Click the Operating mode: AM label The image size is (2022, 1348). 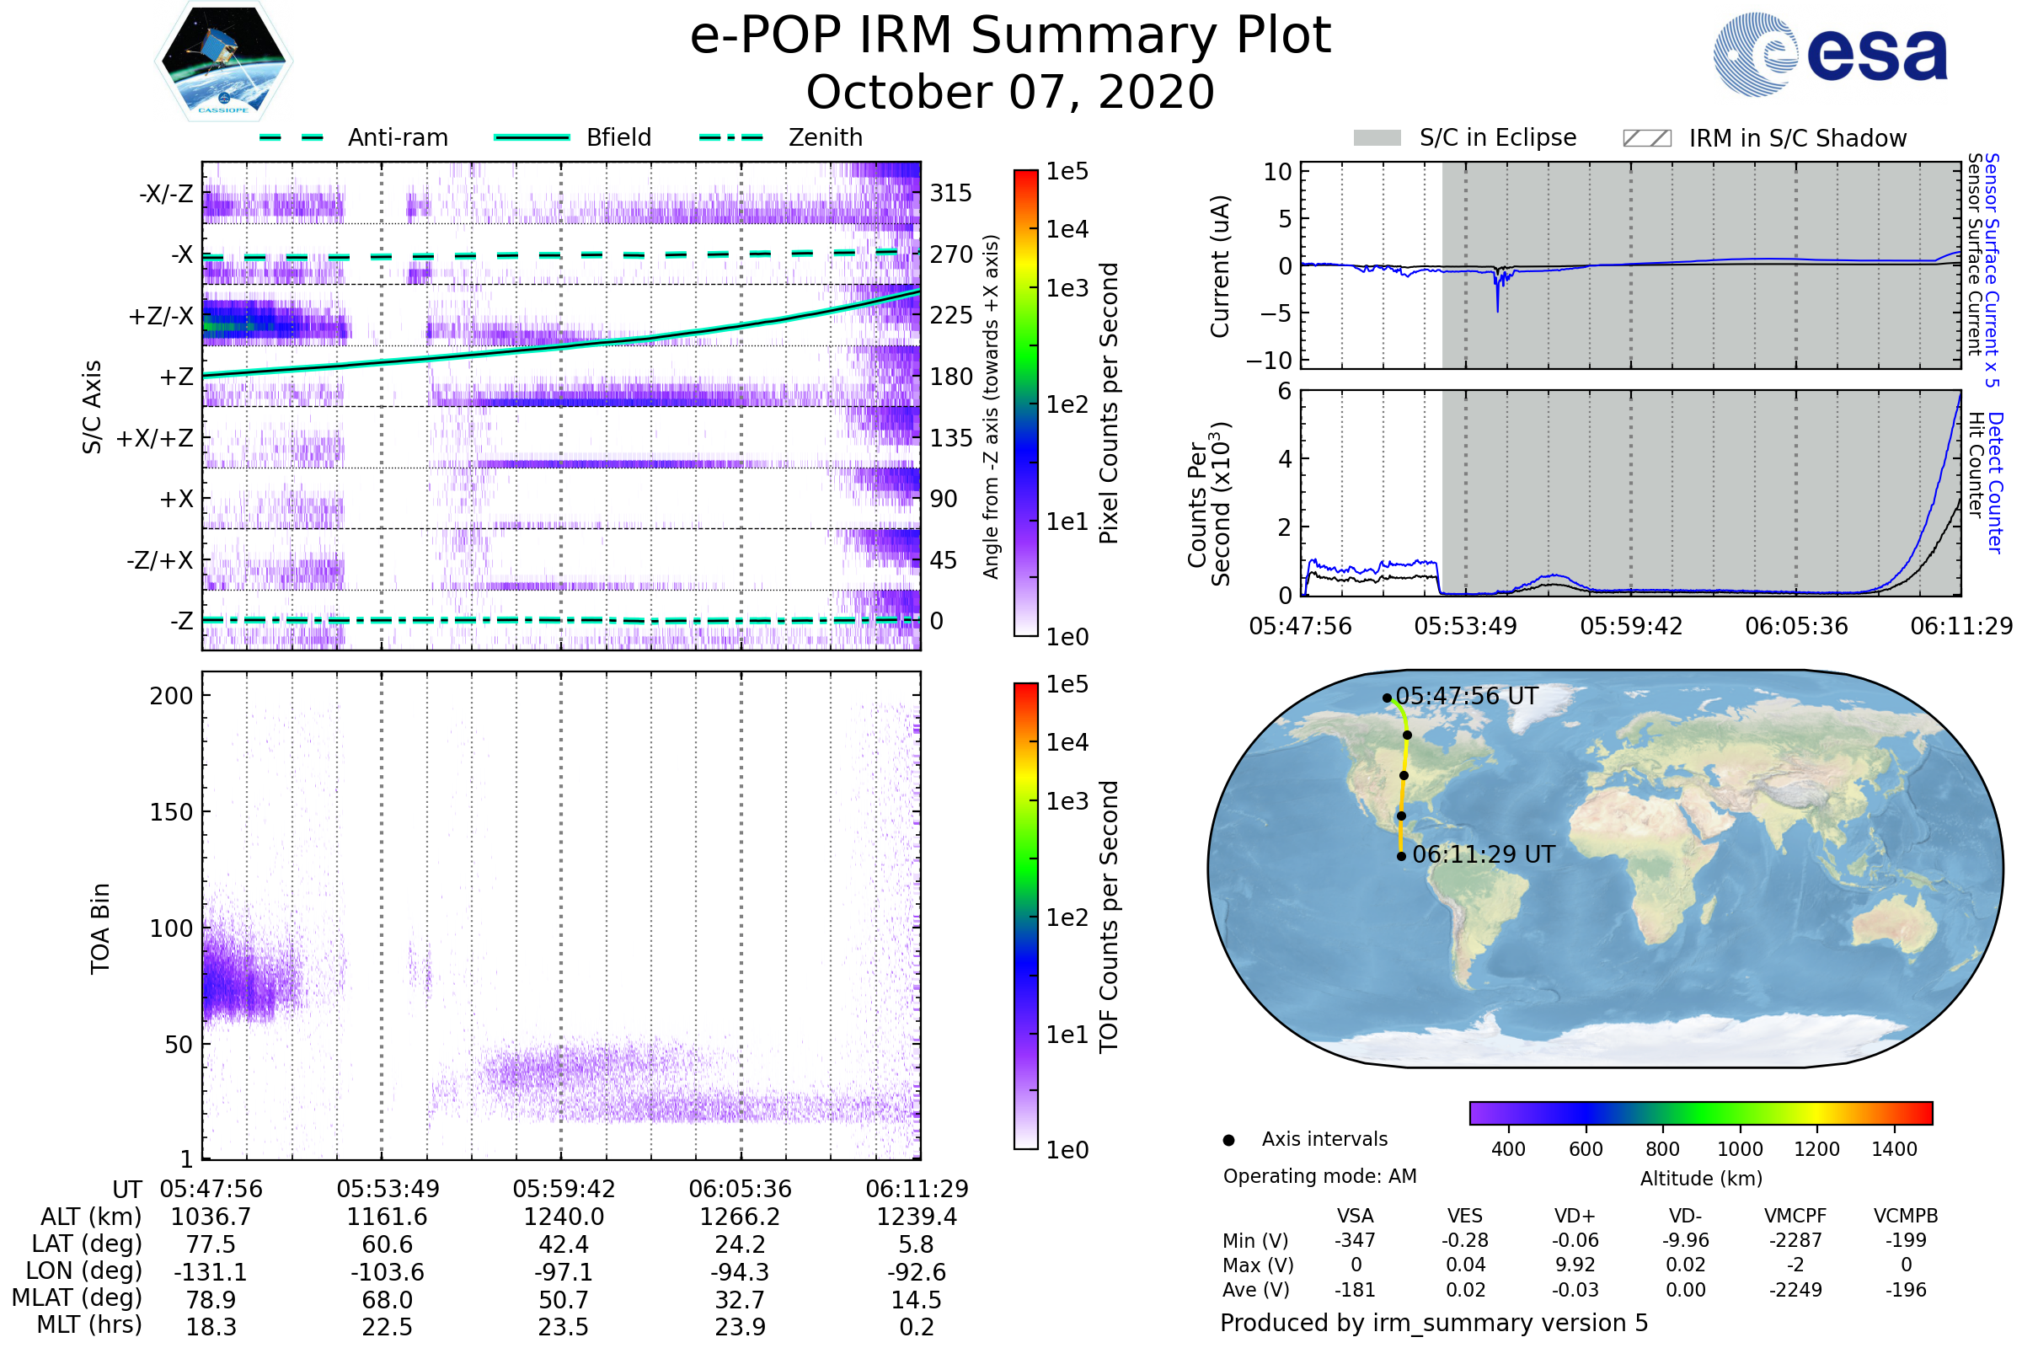click(x=1319, y=1177)
